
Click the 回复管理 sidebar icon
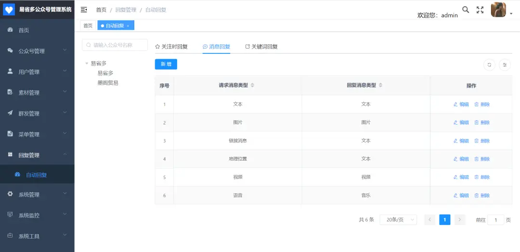pyautogui.click(x=10, y=155)
